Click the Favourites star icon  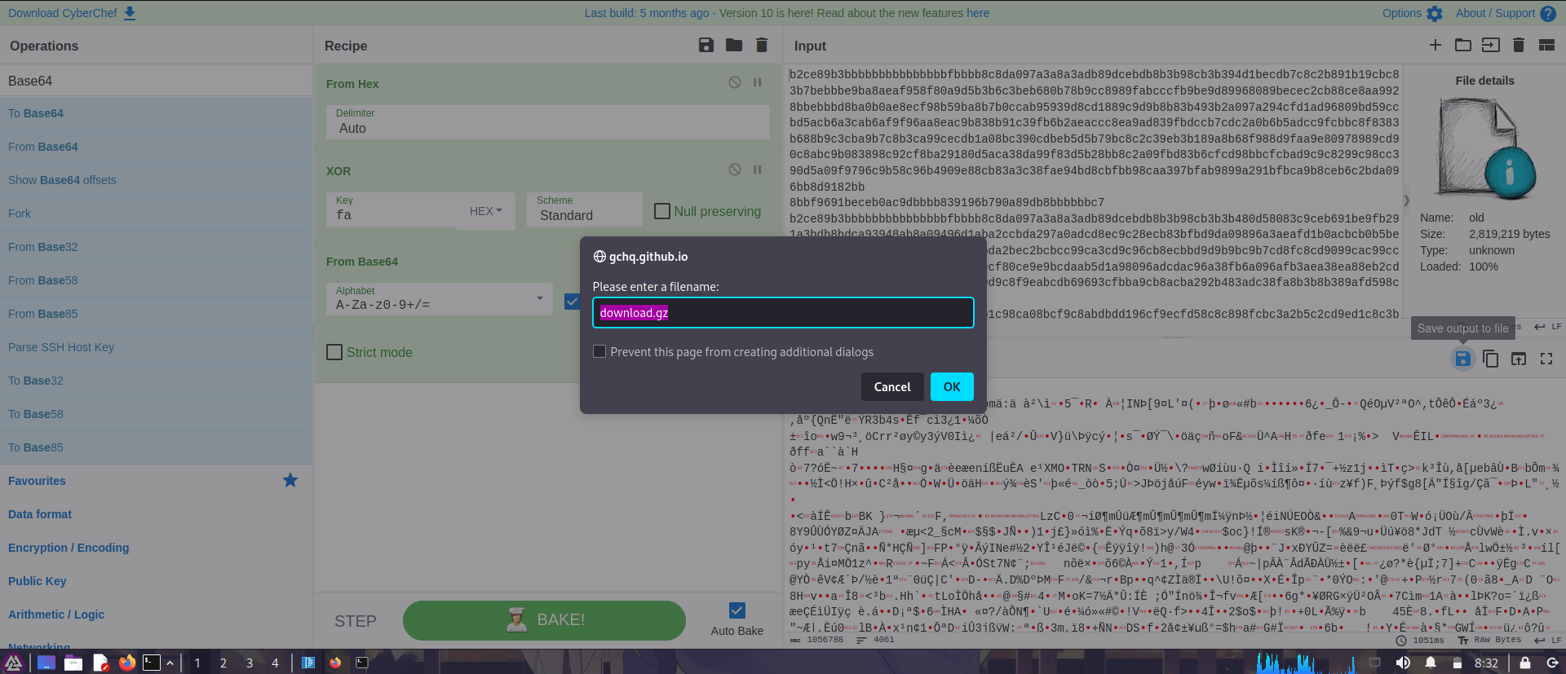[x=290, y=480]
